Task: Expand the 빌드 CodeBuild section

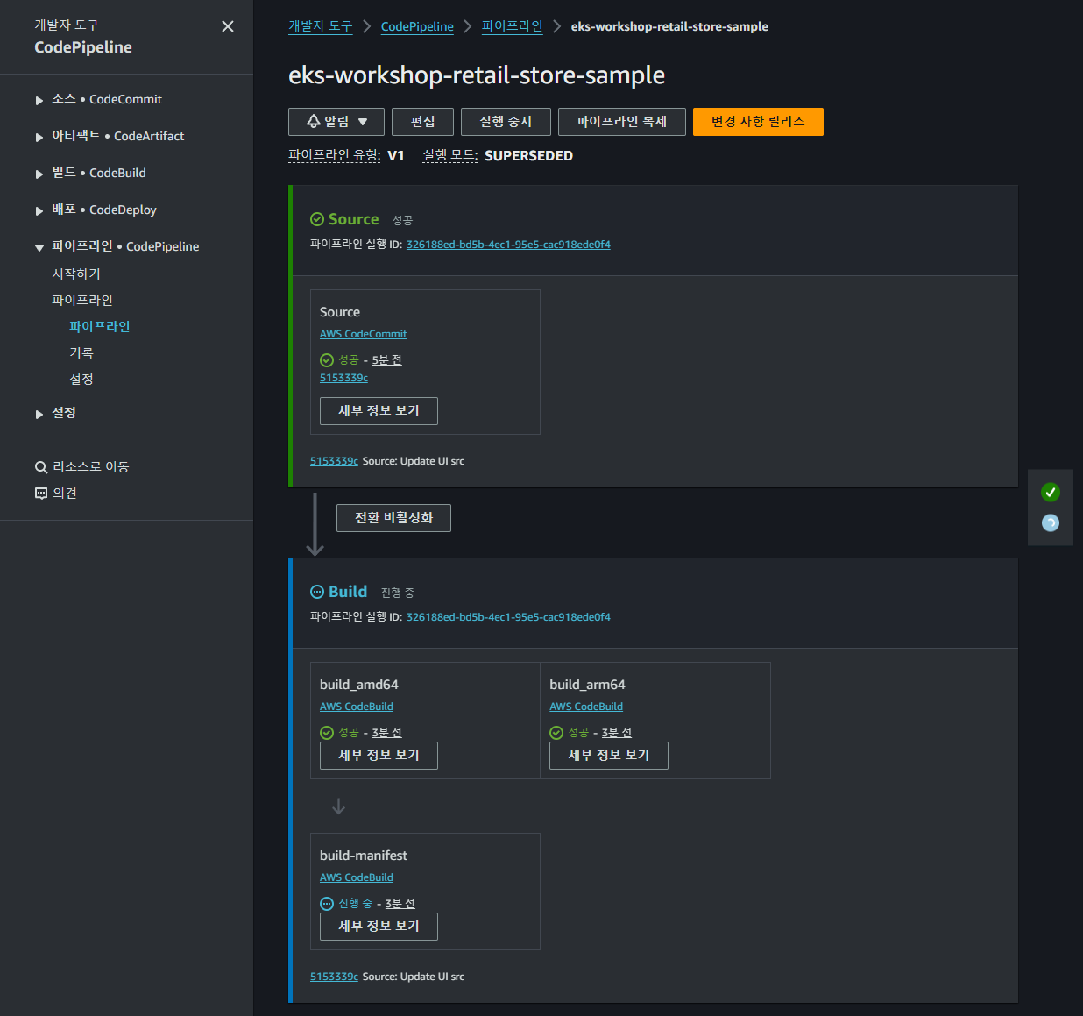Action: point(39,174)
